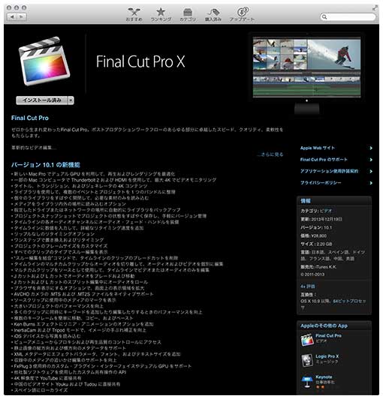Open Keynote in other apps list

pos(324,376)
